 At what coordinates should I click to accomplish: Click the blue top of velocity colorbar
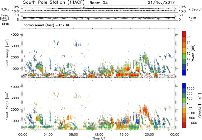[184, 86]
